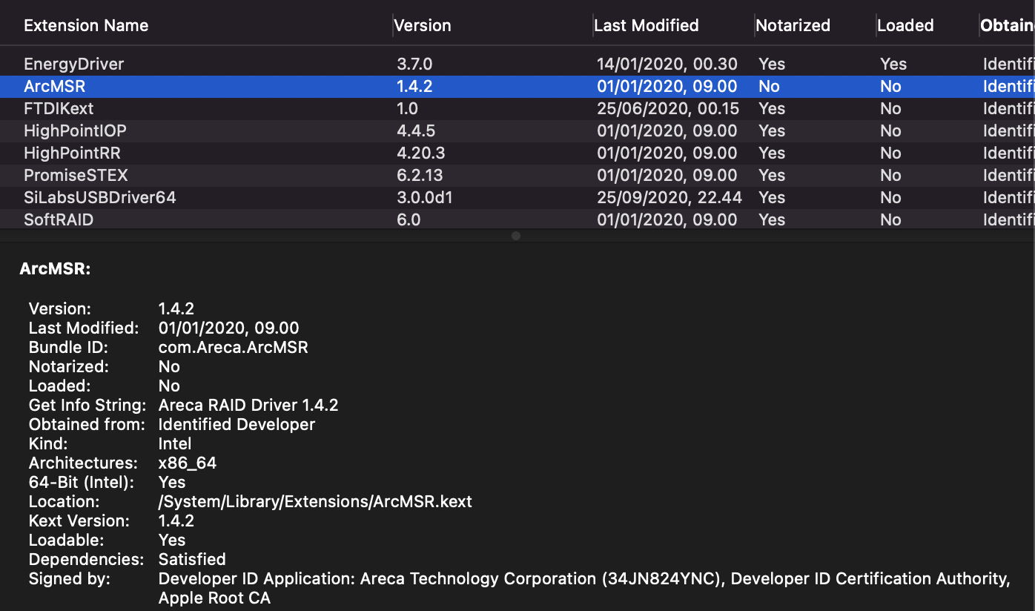Click the com.Areca.ArcMSR bundle ID text
This screenshot has height=611, width=1035.
[x=233, y=348]
